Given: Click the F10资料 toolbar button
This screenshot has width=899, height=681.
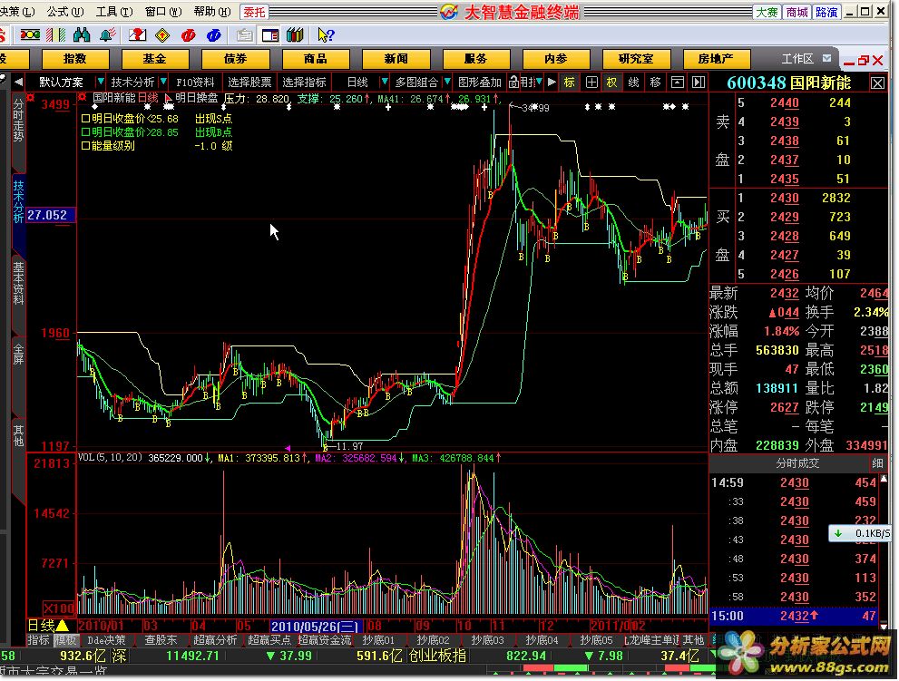Looking at the screenshot, I should tap(195, 83).
